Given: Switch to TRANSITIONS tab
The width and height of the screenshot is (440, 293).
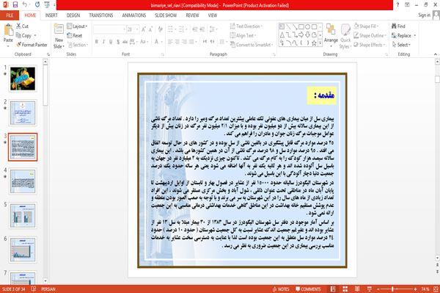Looking at the screenshot, I should (101, 15).
